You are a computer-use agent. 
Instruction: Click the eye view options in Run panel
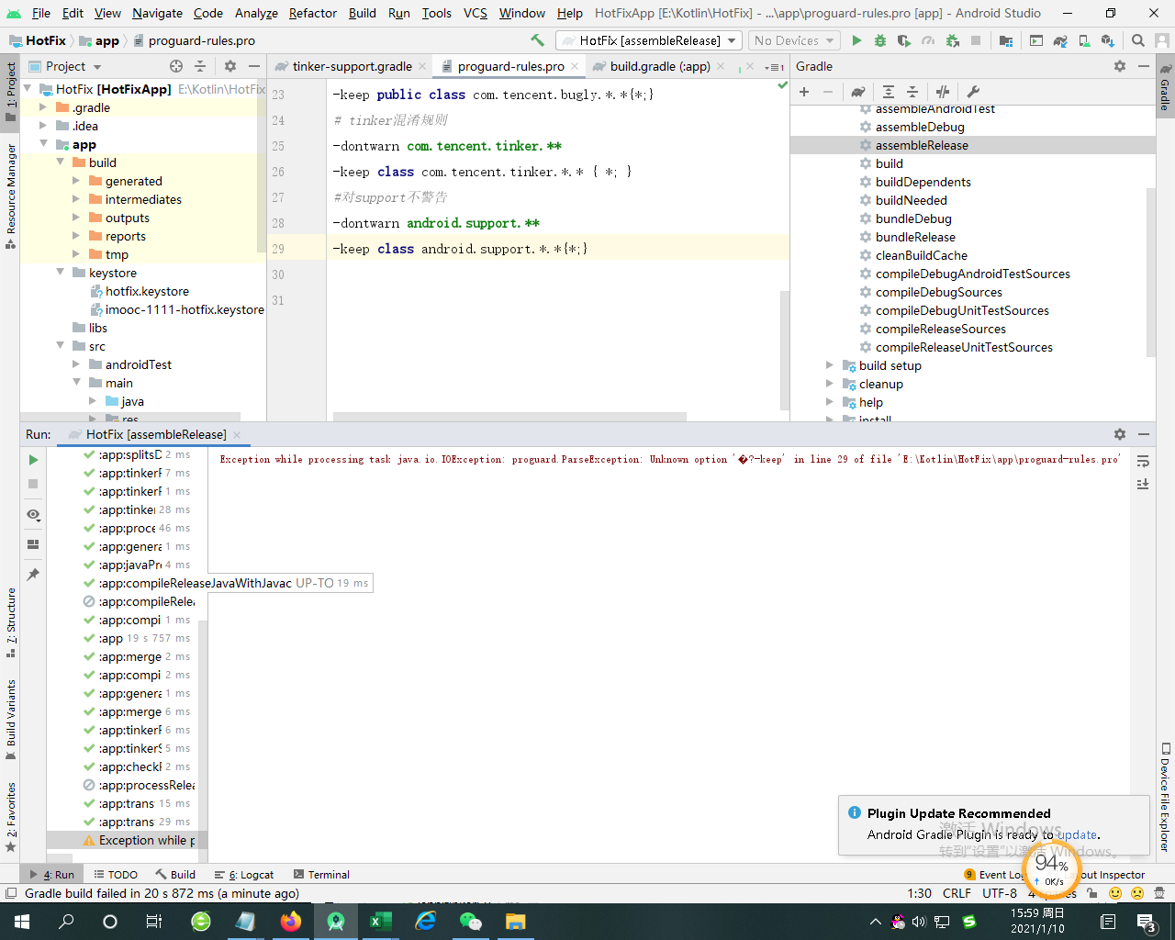point(33,515)
